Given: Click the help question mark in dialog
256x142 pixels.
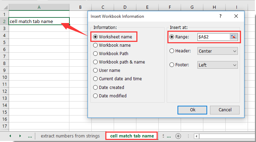Looking at the screenshot, I should point(220,16).
